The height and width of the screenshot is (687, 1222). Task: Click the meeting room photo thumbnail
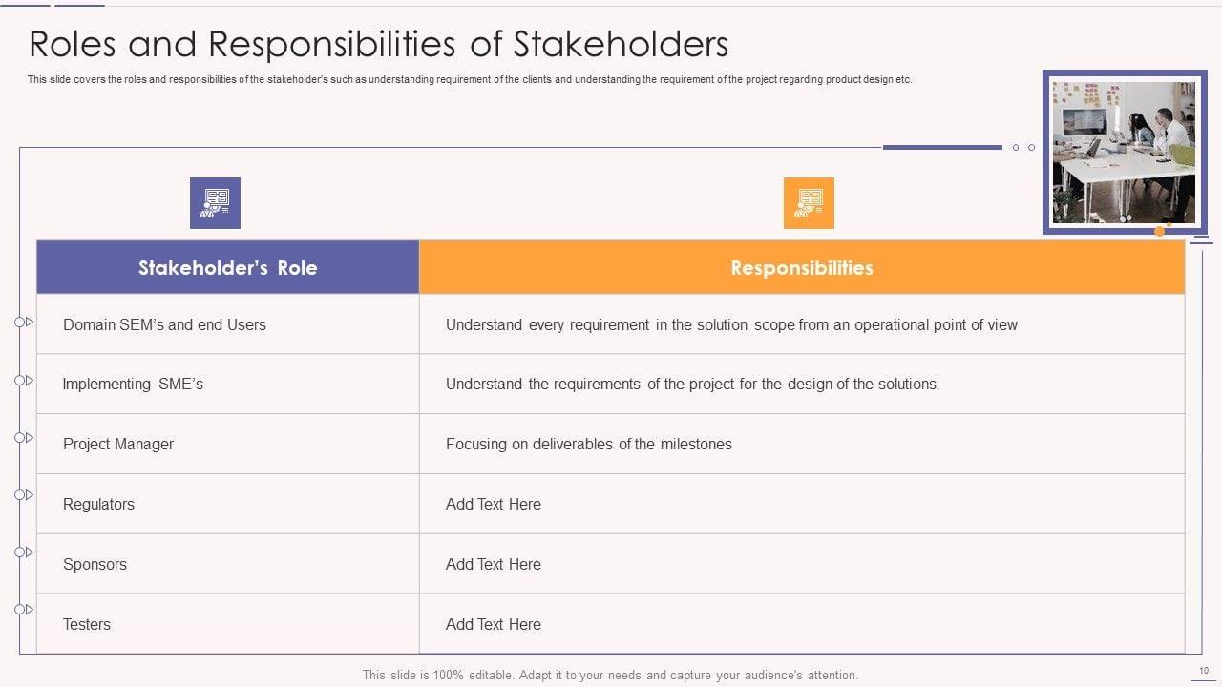pyautogui.click(x=1124, y=152)
